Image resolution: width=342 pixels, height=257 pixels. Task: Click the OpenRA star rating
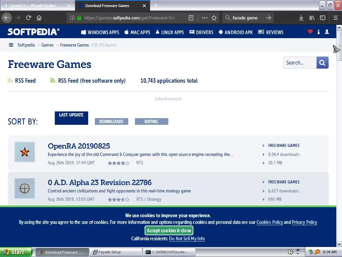(x=119, y=163)
